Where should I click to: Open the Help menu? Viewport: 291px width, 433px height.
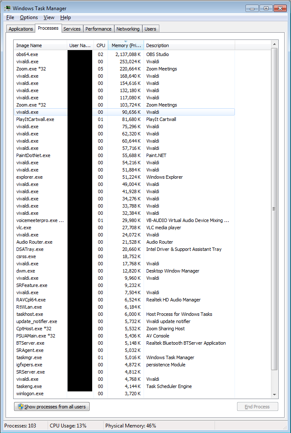65,17
